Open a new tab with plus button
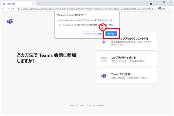The image size is (174, 116). [x=39, y=4]
